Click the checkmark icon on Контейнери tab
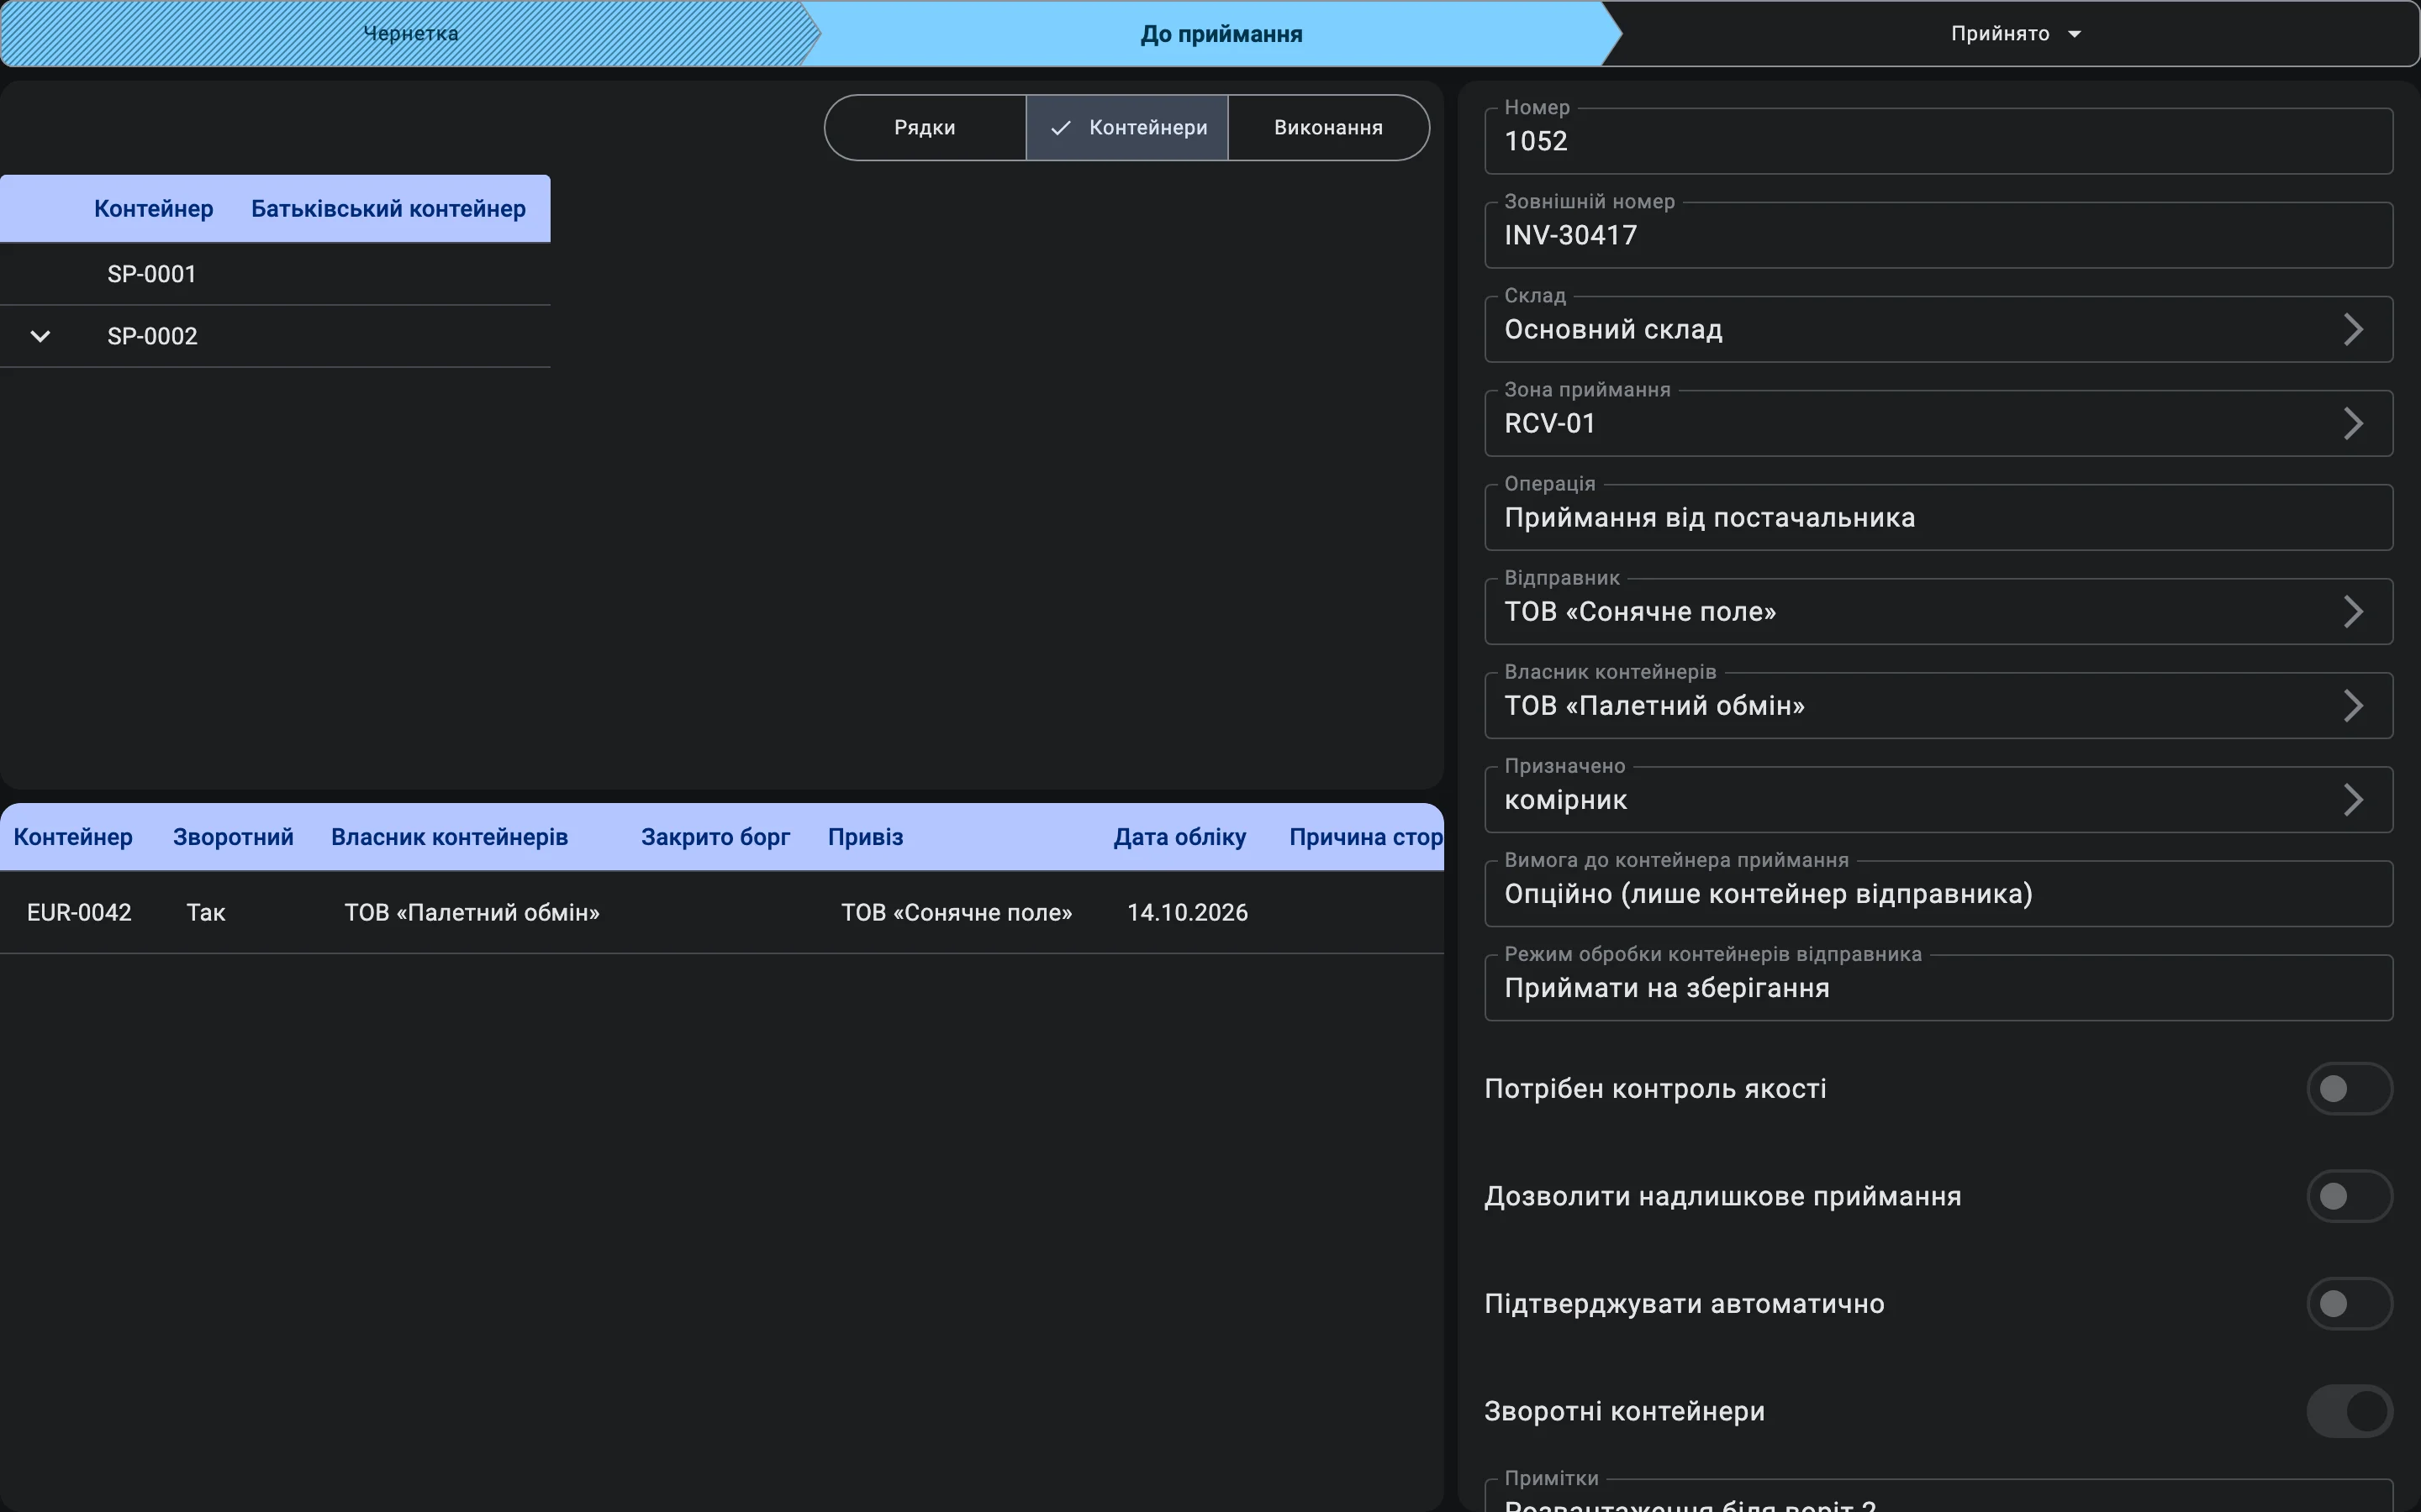 click(x=1060, y=128)
